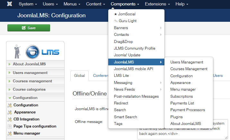Open Banners submenu arrow
Viewport: 230px width, 140px height.
coord(161,28)
